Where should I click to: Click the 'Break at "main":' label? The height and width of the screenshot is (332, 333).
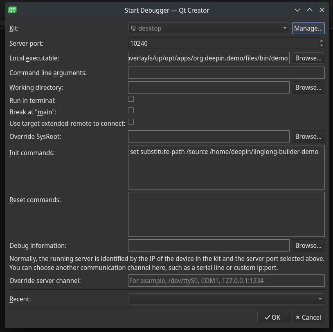pyautogui.click(x=33, y=112)
